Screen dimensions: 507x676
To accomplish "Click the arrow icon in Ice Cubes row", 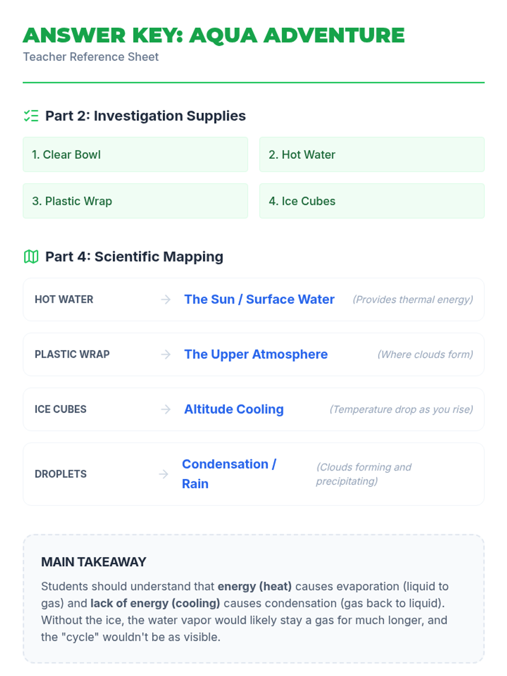I will 166,409.
